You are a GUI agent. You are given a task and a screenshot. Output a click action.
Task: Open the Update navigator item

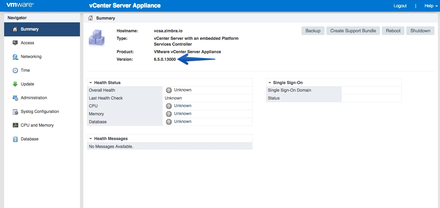point(42,84)
